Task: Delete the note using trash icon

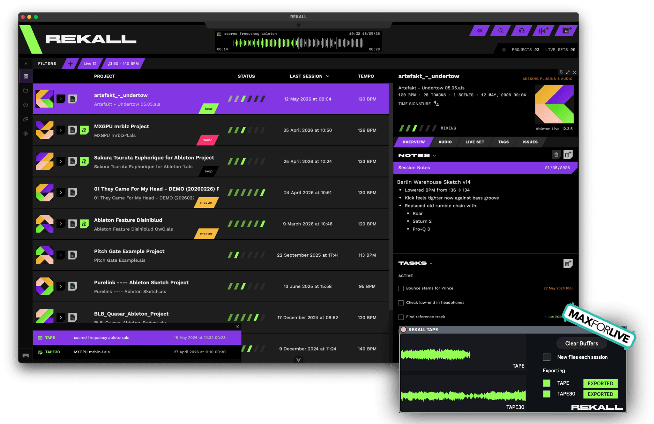Action: (x=556, y=155)
